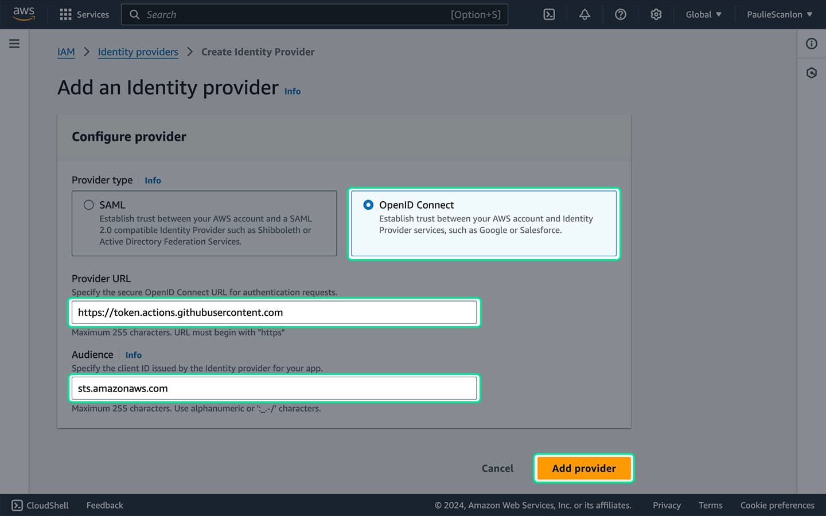The width and height of the screenshot is (826, 516).
Task: Open the notifications bell
Action: [585, 14]
